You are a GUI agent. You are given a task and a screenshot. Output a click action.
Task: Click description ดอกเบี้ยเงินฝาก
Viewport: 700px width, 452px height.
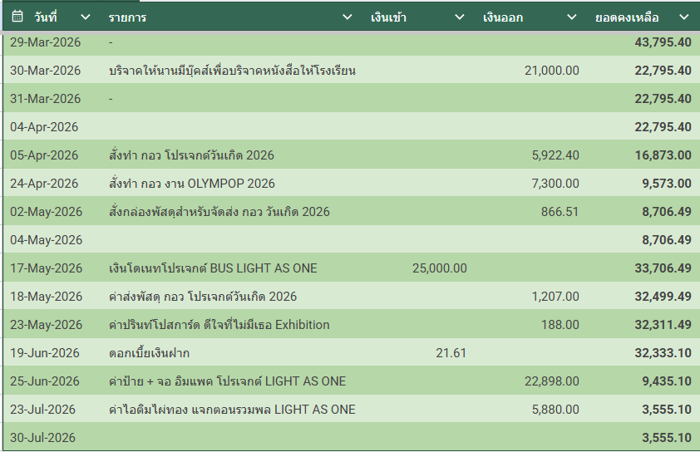(149, 353)
